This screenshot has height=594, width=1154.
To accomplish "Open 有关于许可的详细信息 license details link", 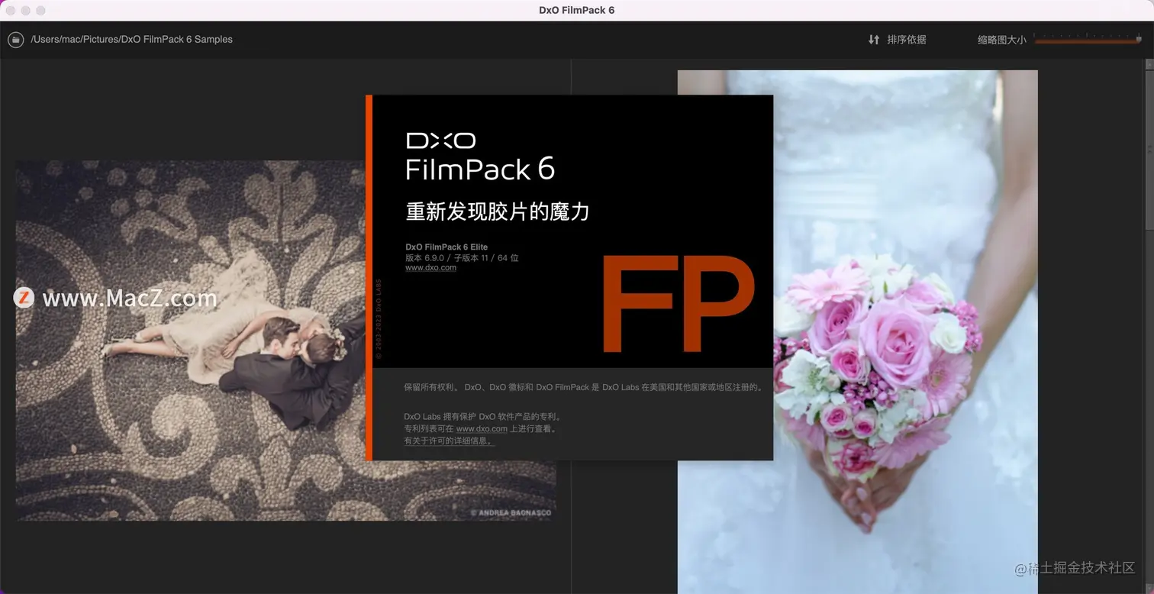I will (449, 441).
